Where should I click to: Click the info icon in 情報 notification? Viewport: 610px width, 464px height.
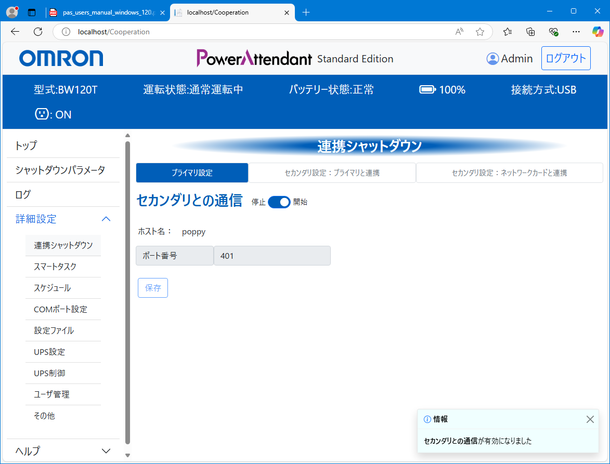point(427,419)
